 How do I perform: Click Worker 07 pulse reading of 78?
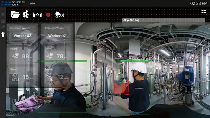click(x=60, y=56)
